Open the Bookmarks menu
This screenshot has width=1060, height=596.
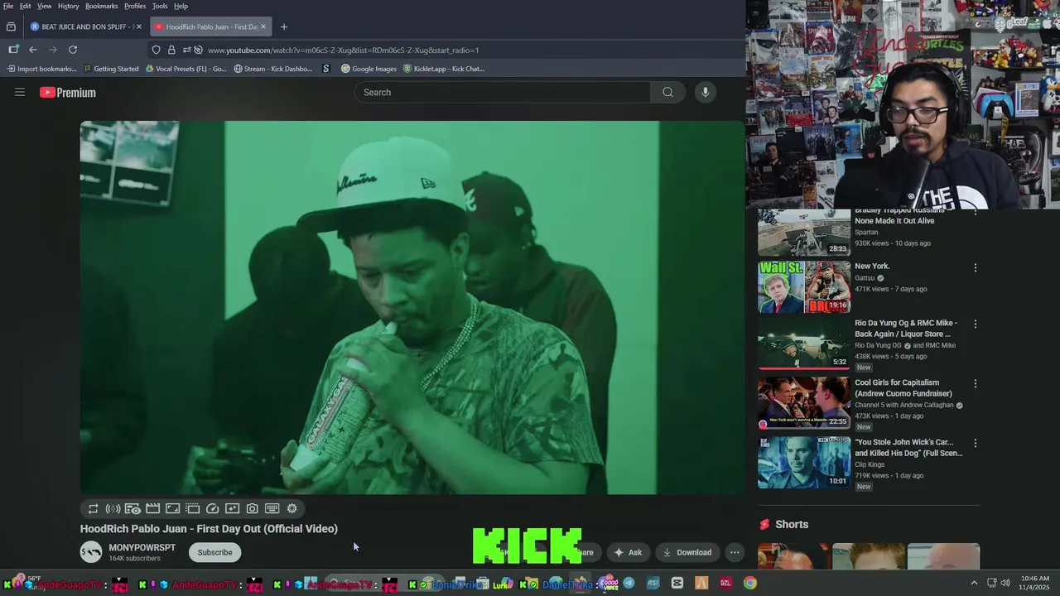[102, 6]
